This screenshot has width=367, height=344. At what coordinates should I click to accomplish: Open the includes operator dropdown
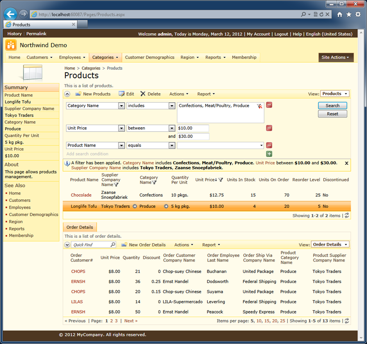click(172, 106)
